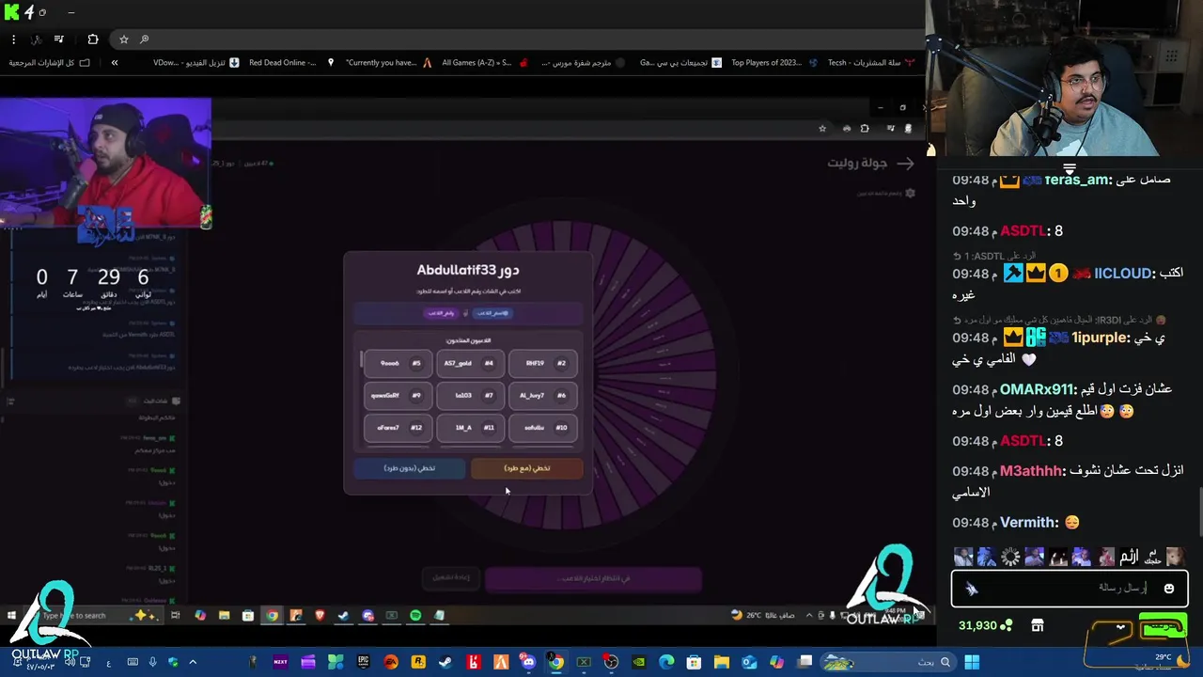Click the zoom magnifier icon in address bar
This screenshot has width=1203, height=677.
(144, 39)
